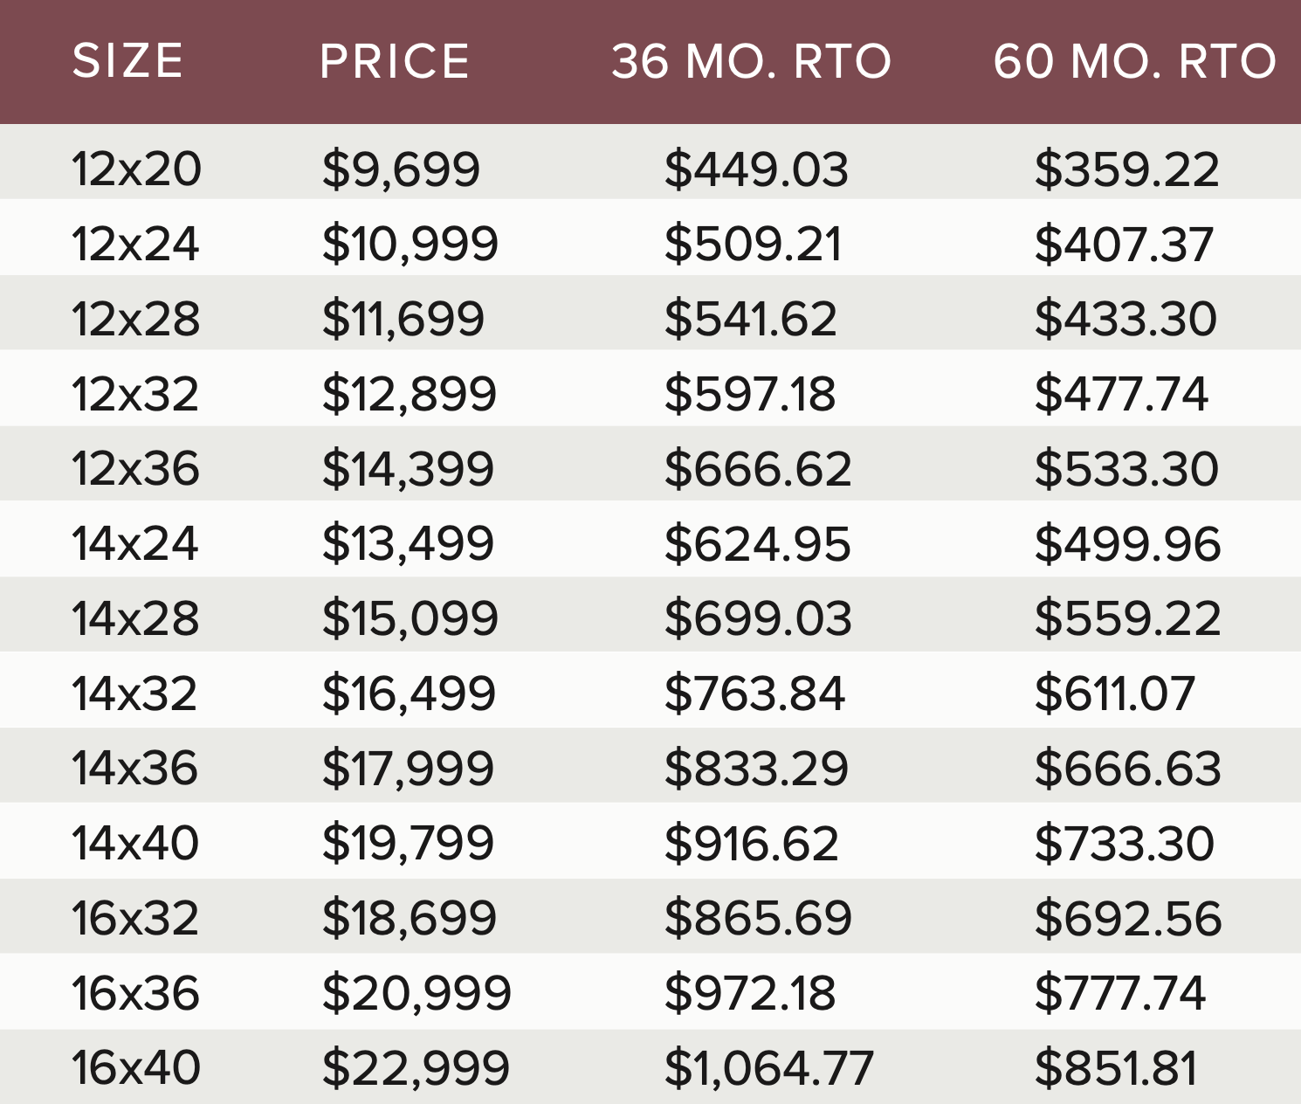Select the $10,999 price cell
The width and height of the screenshot is (1301, 1104).
point(410,244)
